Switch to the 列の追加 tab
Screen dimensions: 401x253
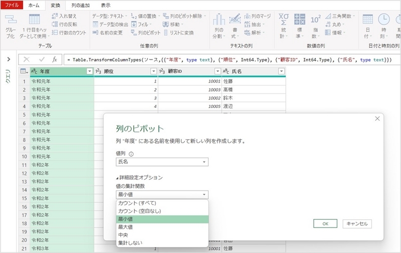80,5
